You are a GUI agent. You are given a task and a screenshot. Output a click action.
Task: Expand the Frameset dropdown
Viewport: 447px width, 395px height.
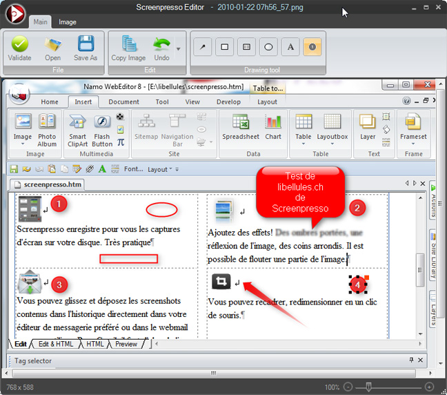[413, 144]
